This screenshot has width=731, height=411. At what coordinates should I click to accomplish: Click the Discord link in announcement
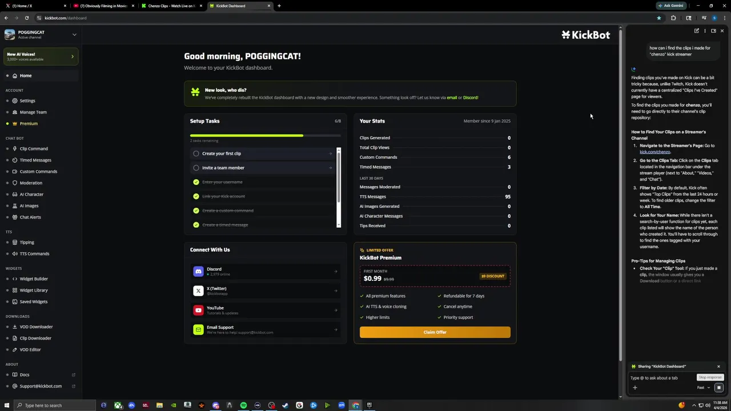[471, 98]
